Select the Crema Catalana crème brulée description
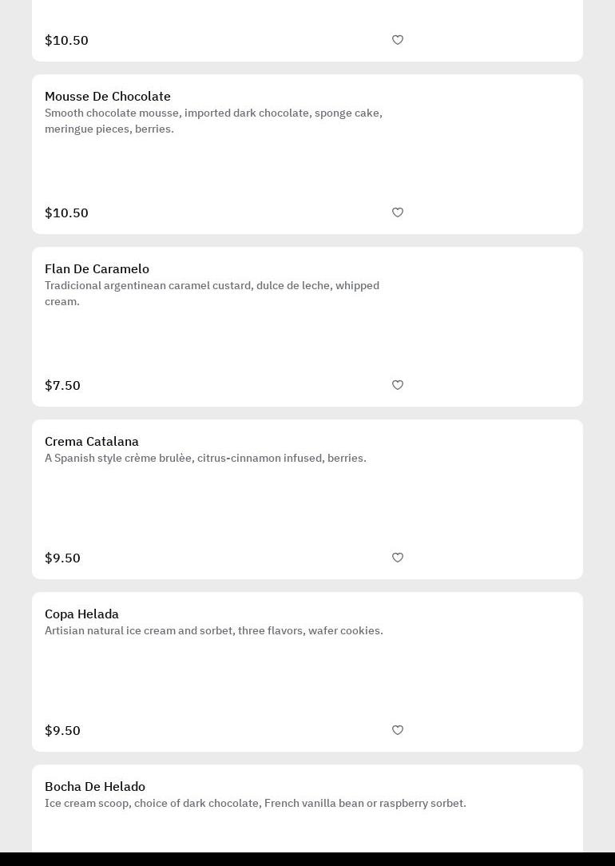Screen dimensions: 615x866 (x=205, y=459)
